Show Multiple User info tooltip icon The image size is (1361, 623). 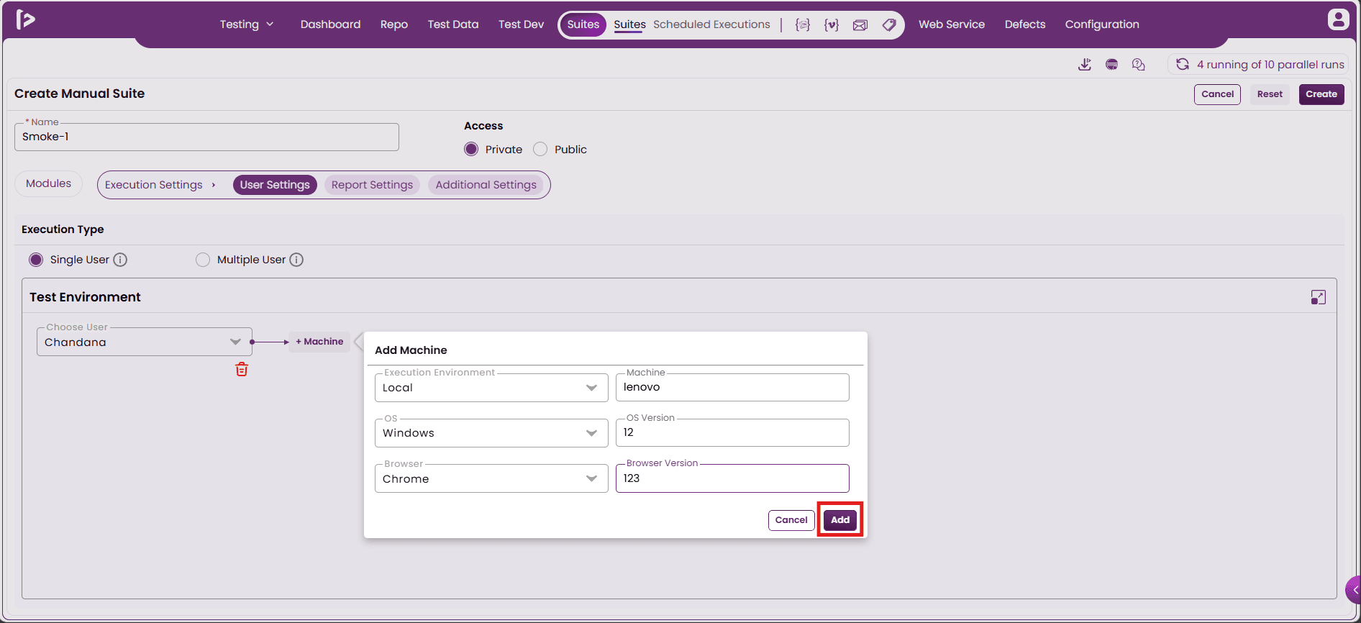tap(296, 260)
